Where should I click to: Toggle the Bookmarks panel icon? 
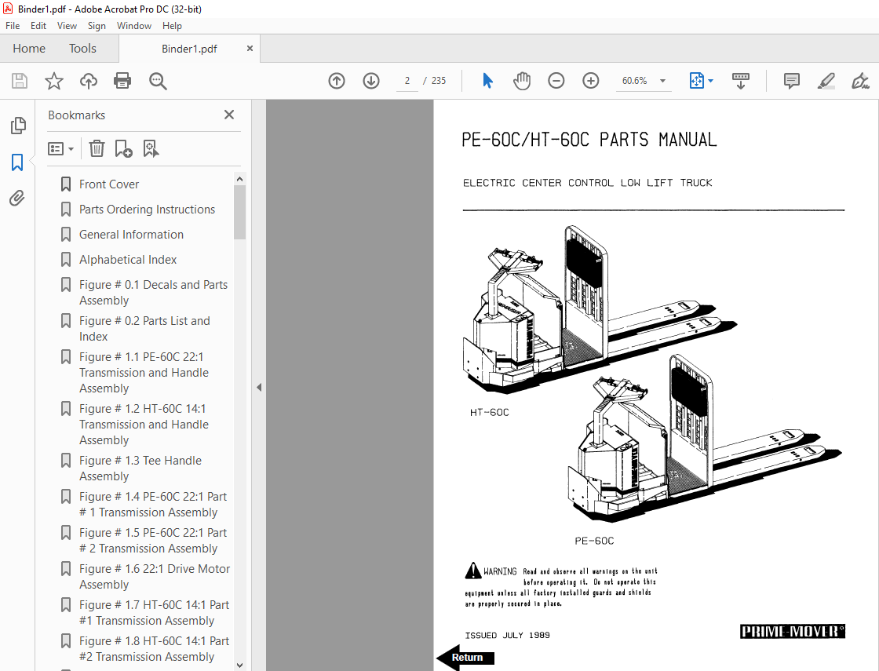click(x=17, y=162)
